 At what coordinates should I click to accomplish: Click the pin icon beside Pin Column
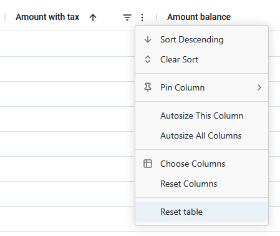[148, 87]
